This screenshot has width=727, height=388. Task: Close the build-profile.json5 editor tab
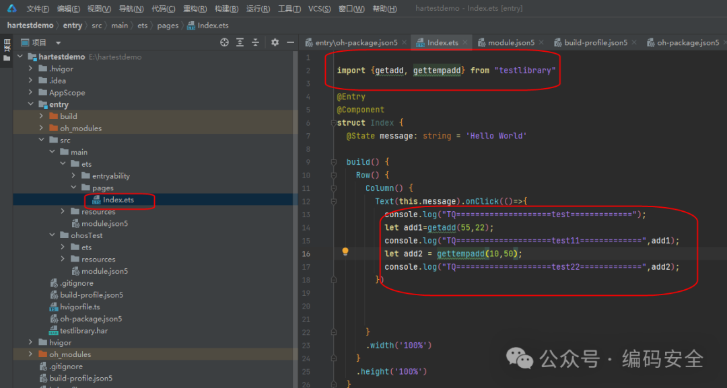[634, 42]
